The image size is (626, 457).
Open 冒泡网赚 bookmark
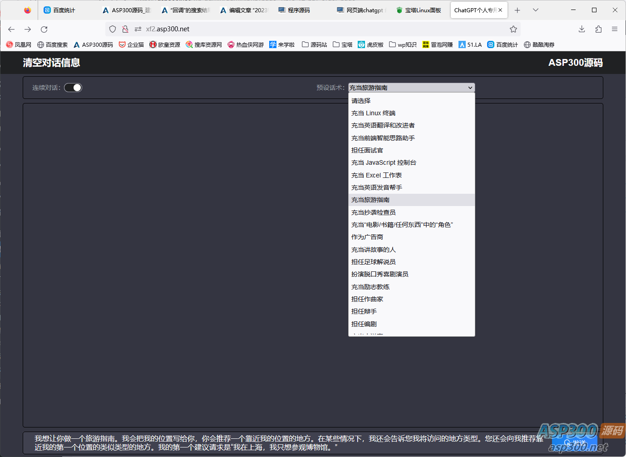point(438,44)
